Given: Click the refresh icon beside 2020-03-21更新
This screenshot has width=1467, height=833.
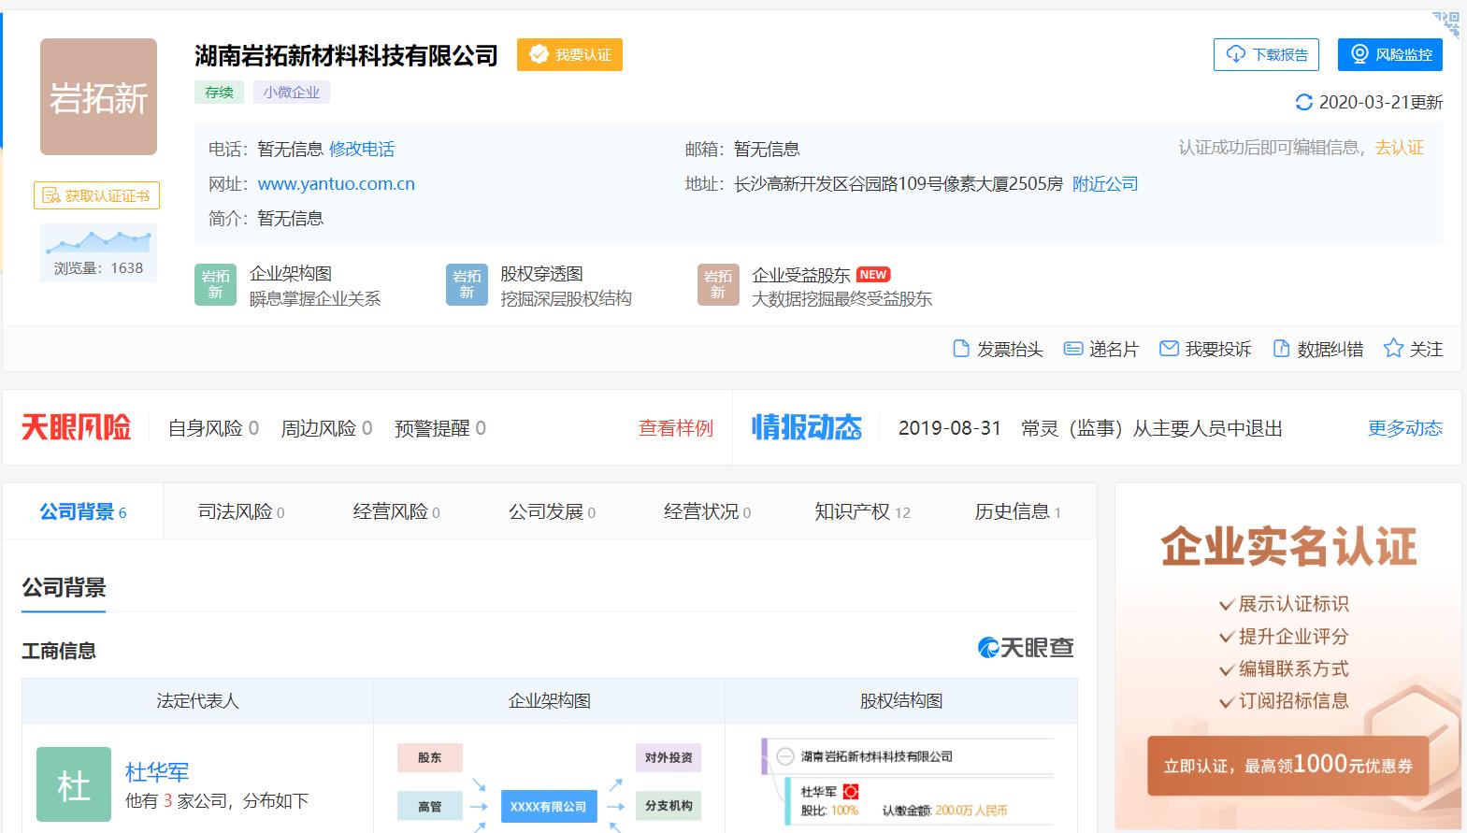Looking at the screenshot, I should pyautogui.click(x=1304, y=102).
